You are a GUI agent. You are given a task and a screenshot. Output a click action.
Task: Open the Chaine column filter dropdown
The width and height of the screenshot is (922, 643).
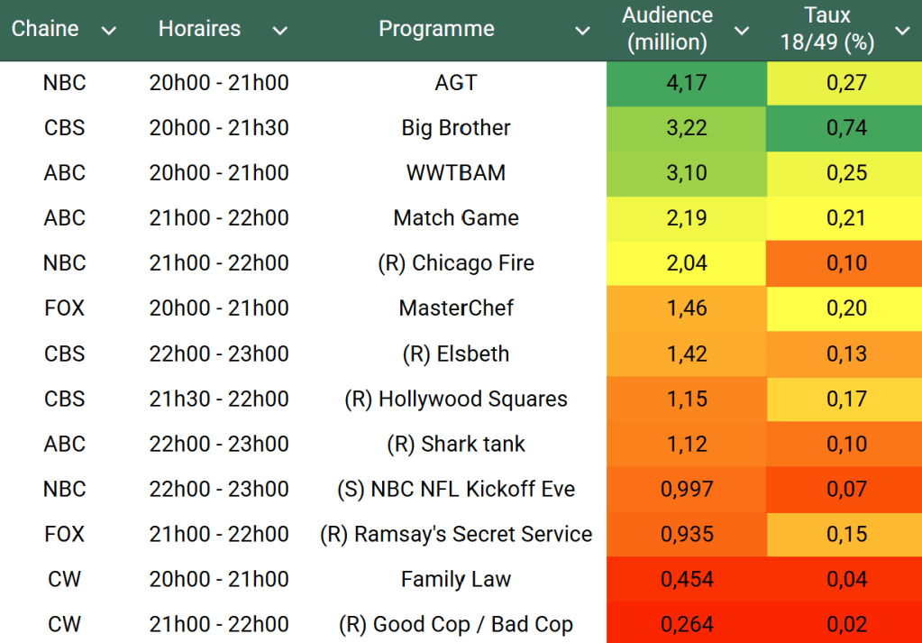[109, 31]
